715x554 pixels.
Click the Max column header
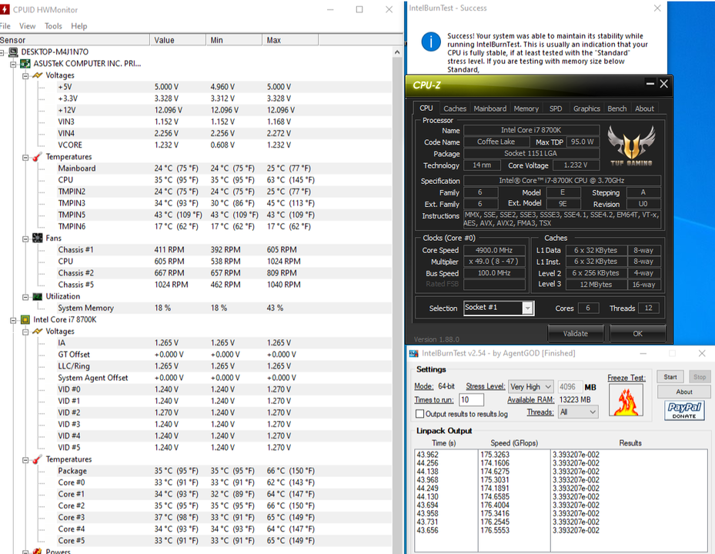click(x=290, y=40)
